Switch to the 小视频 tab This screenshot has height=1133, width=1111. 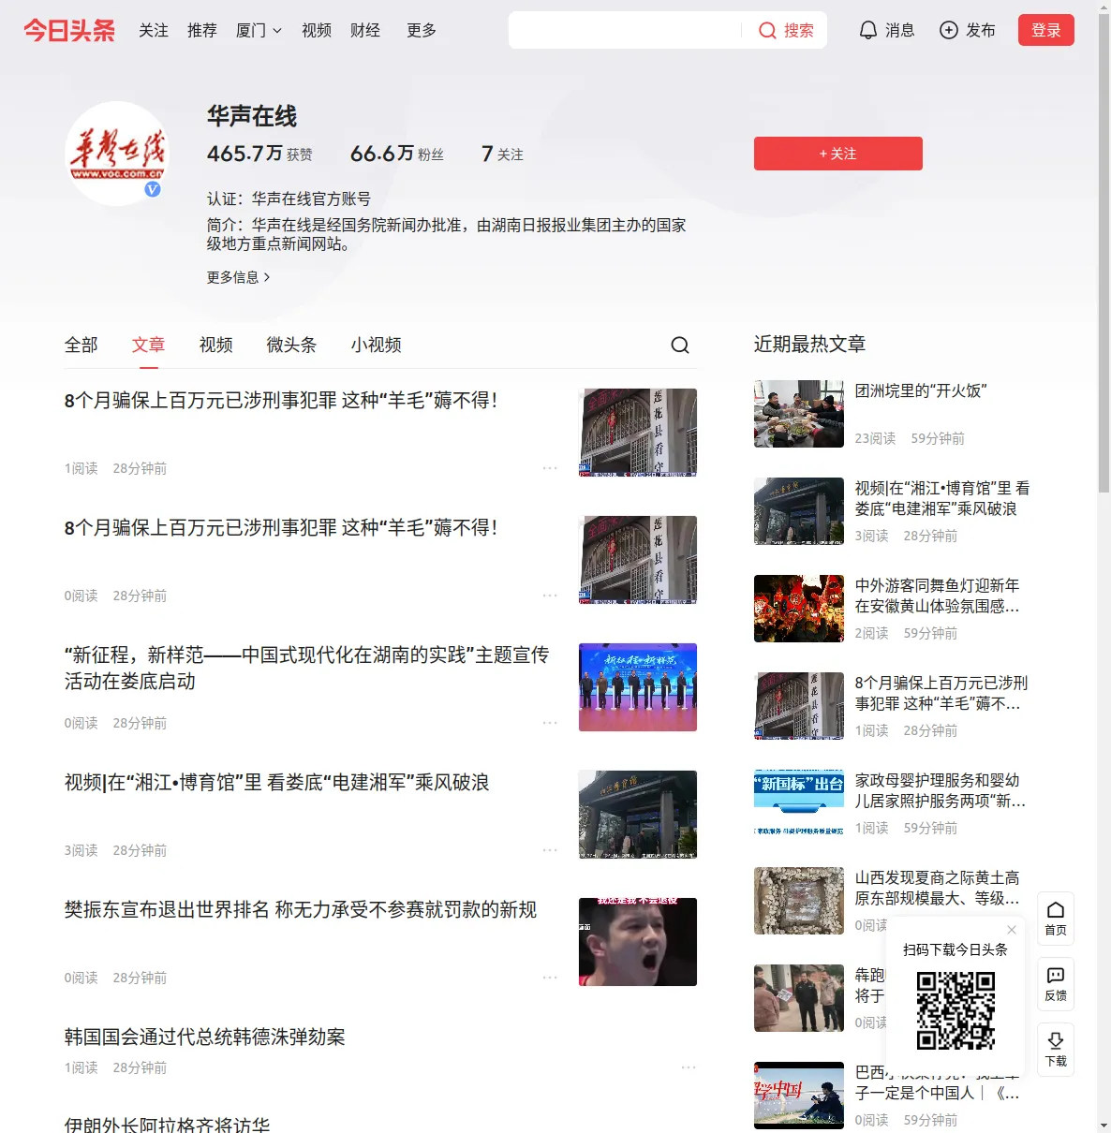coord(377,345)
